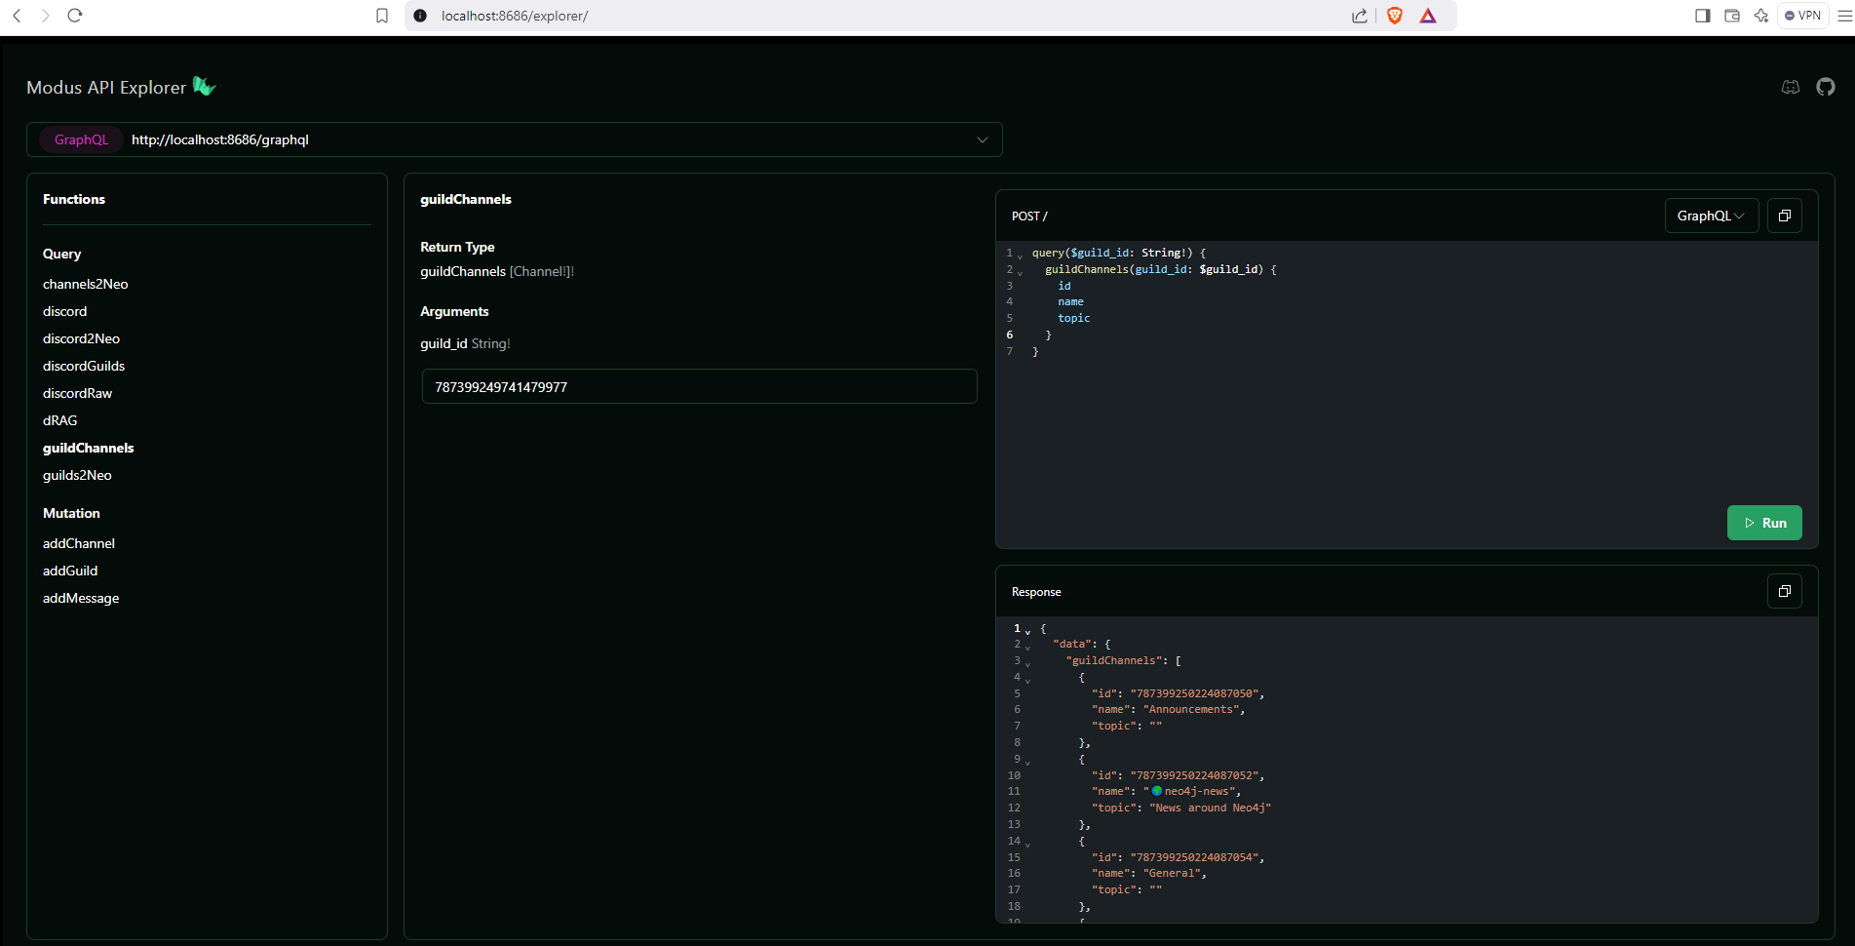Click the Modus logo icon
Screen dimensions: 1855x946
204,86
